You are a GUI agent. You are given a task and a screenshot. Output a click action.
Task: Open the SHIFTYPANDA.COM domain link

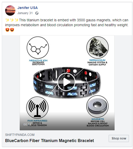[x=20, y=135]
